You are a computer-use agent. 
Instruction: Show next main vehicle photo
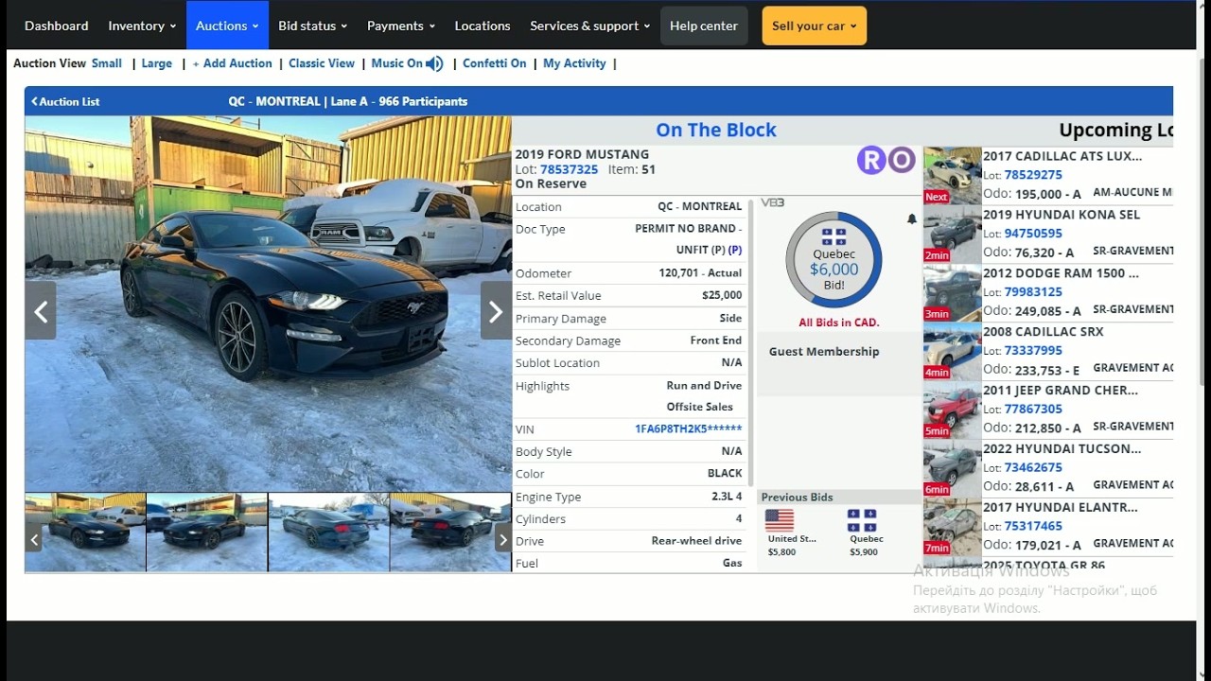496,310
